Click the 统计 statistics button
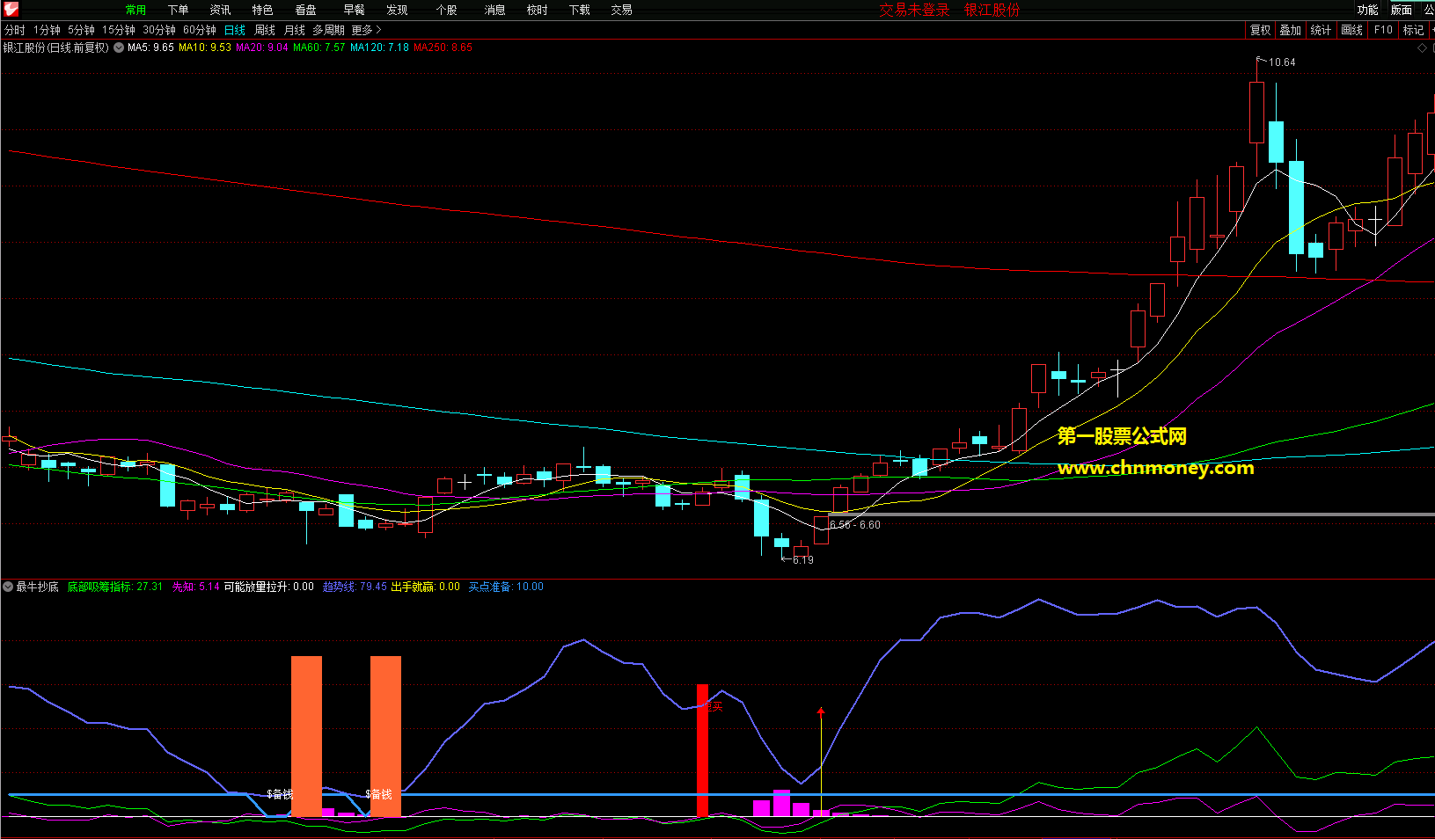The image size is (1435, 839). 1321,30
